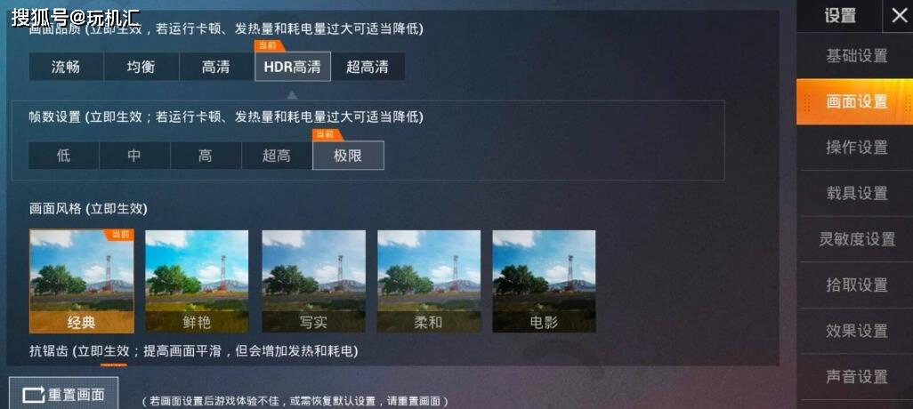Pick the 鲜艳 style thumbnail
Screen dimensions: 913x409
pyautogui.click(x=197, y=281)
